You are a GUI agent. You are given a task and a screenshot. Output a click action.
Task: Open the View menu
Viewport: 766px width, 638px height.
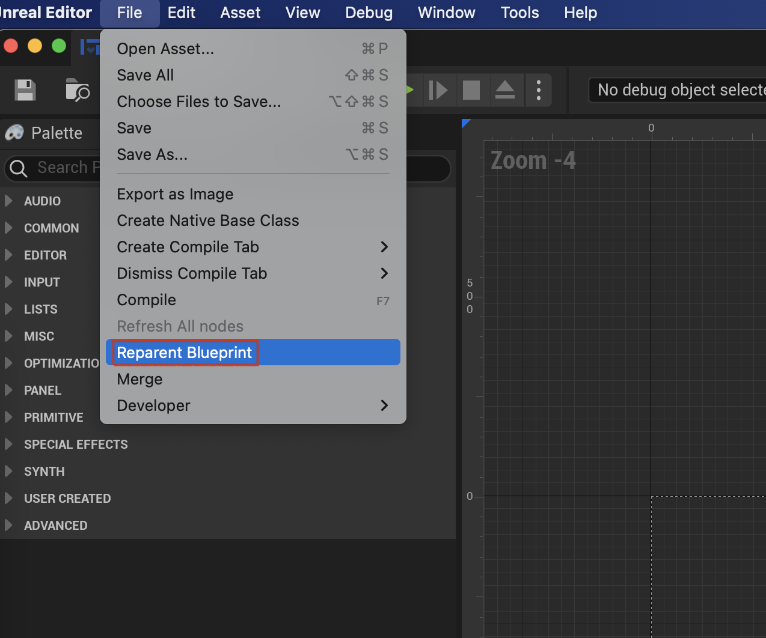pos(303,13)
